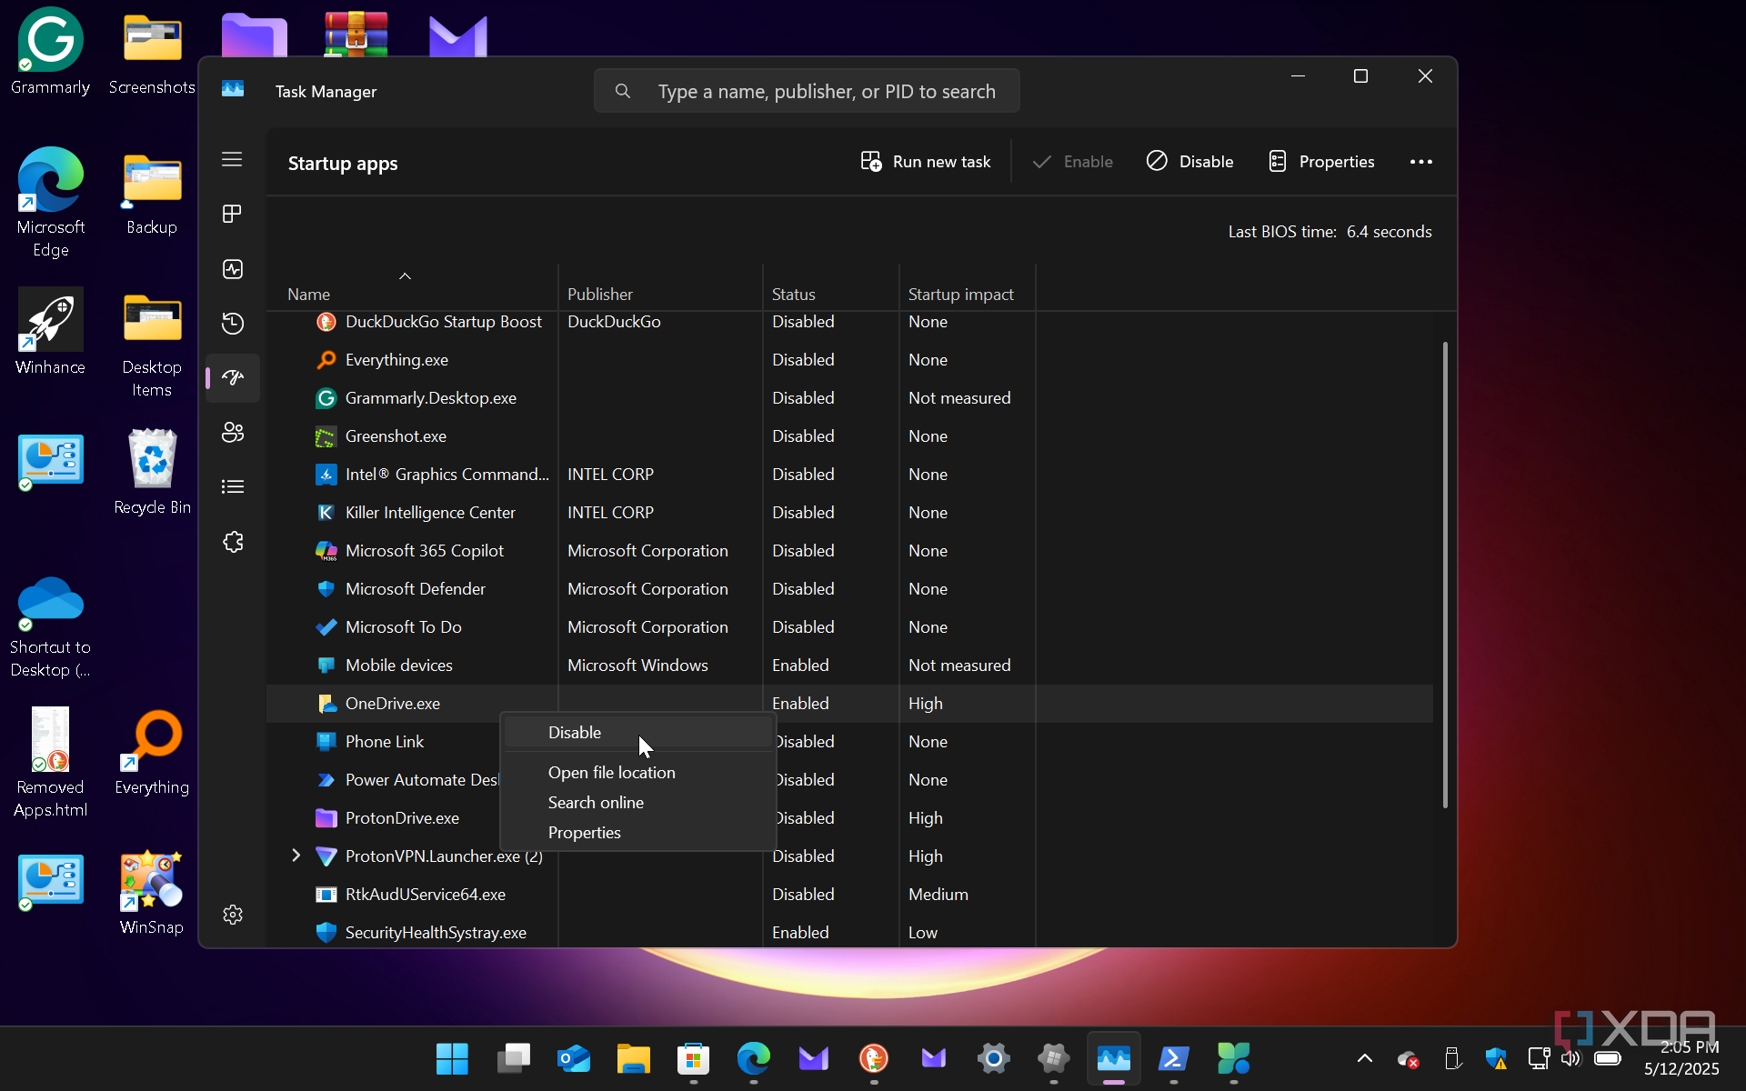
Task: Open the Services page icon
Action: pos(232,542)
